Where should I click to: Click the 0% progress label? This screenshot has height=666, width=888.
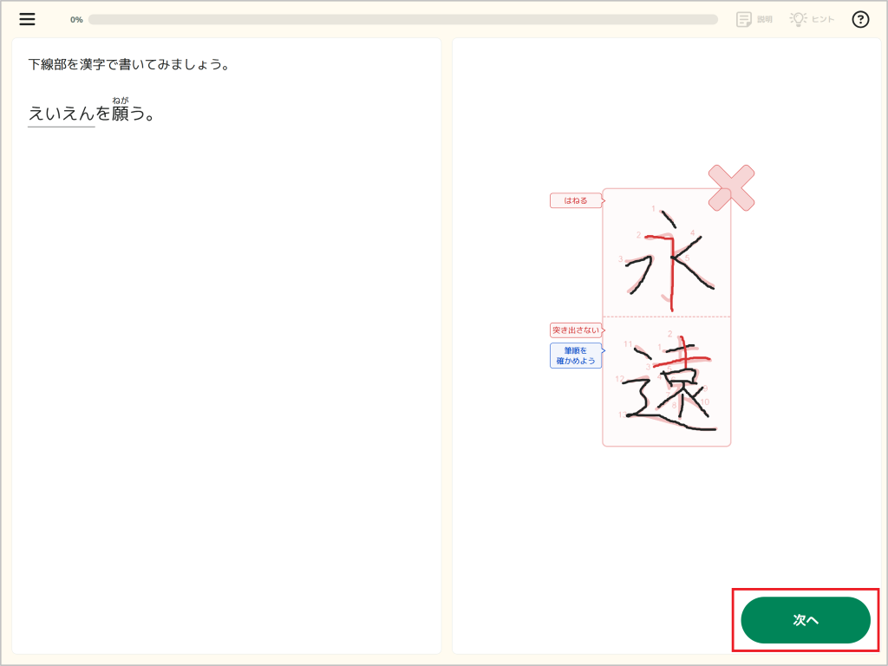pos(76,20)
